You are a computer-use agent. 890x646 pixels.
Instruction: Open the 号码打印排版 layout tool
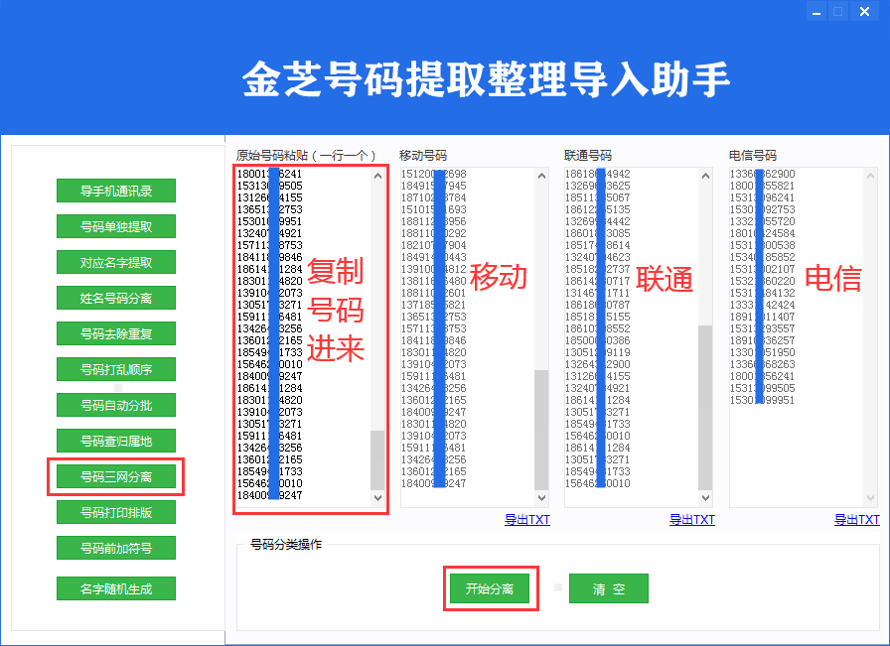[116, 512]
